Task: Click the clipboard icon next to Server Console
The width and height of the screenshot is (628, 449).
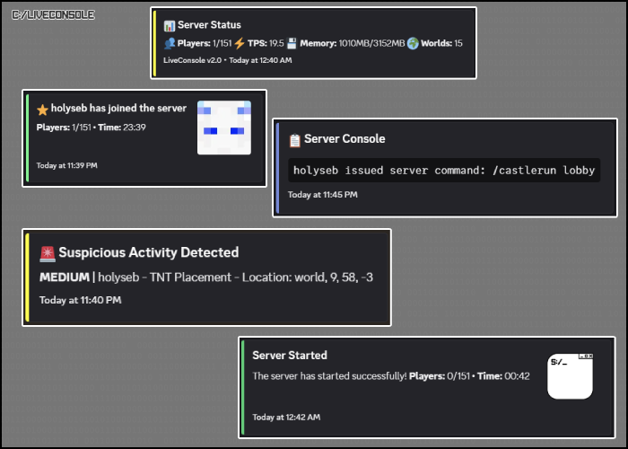Action: coord(295,140)
